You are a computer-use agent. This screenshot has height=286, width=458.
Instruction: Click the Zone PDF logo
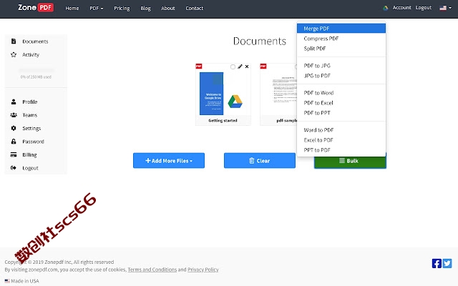[36, 8]
